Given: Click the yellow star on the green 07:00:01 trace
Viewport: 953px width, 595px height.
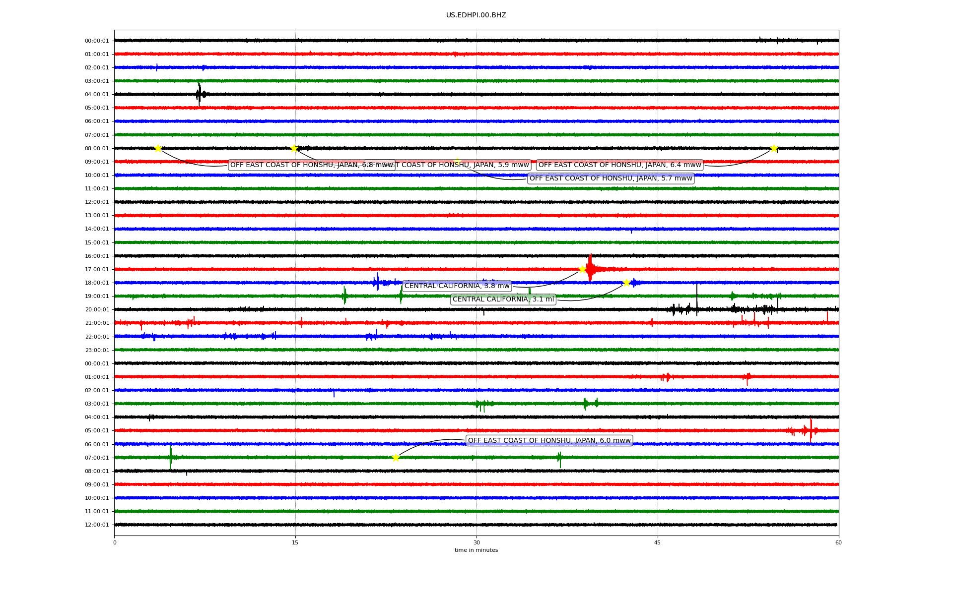Looking at the screenshot, I should 396,458.
